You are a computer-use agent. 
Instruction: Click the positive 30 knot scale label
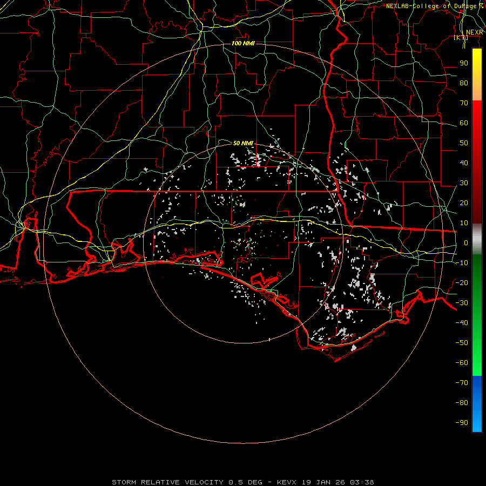pos(464,183)
